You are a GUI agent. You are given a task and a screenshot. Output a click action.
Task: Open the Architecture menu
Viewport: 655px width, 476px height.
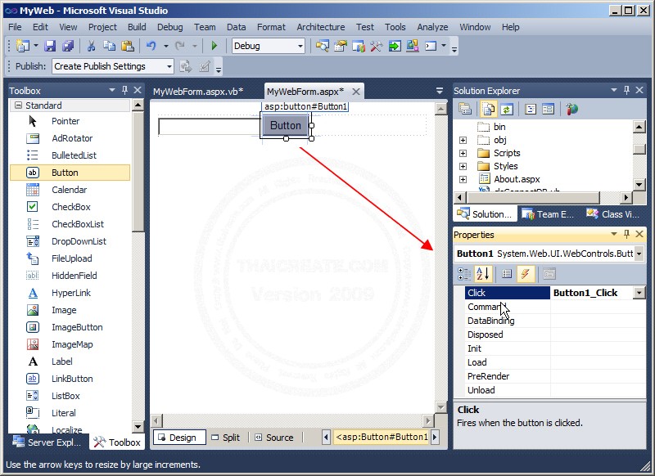(x=321, y=27)
